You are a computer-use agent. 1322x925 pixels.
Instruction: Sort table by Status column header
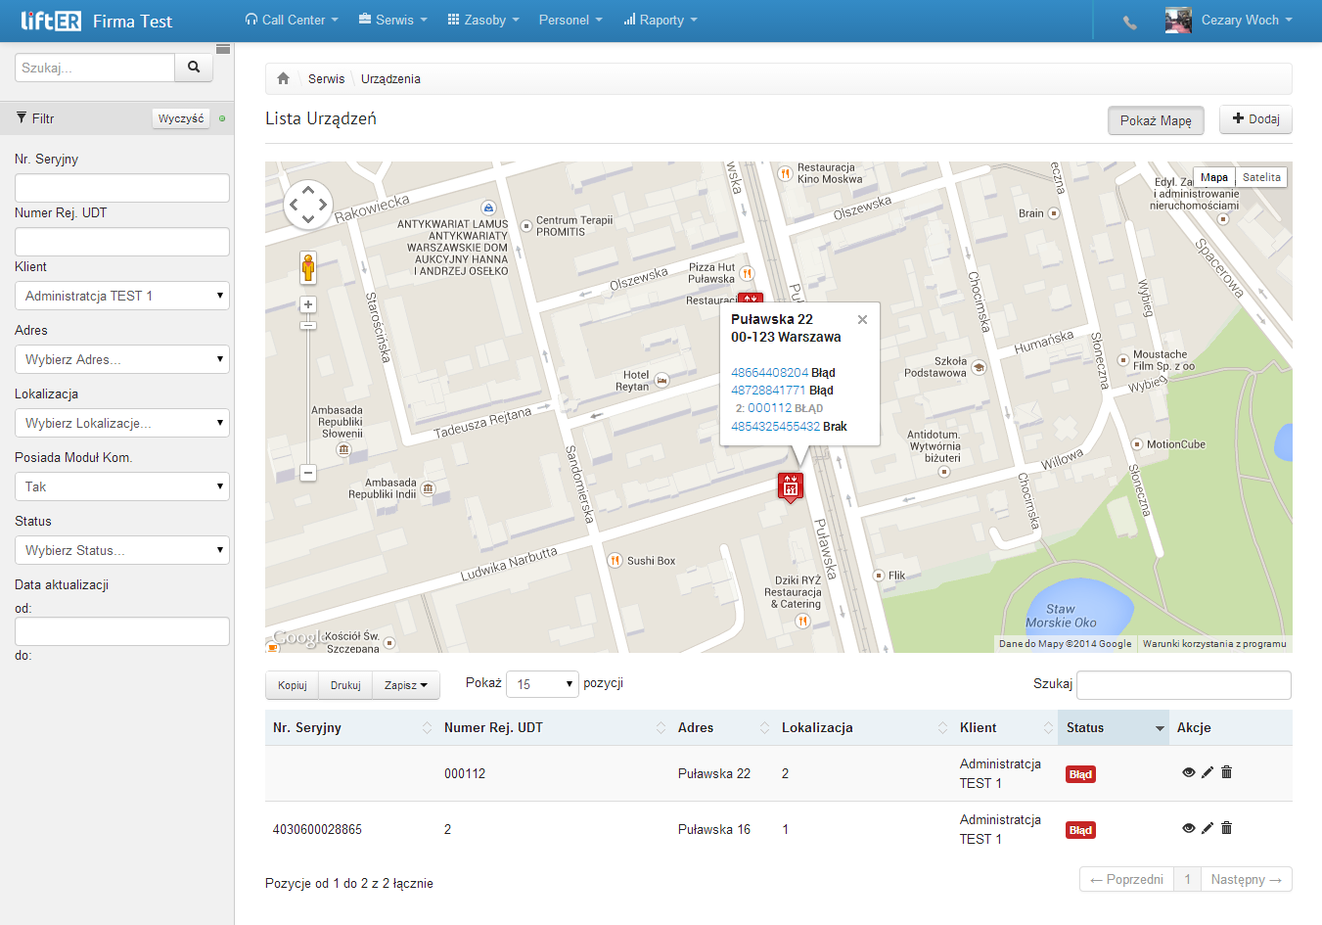point(1114,727)
